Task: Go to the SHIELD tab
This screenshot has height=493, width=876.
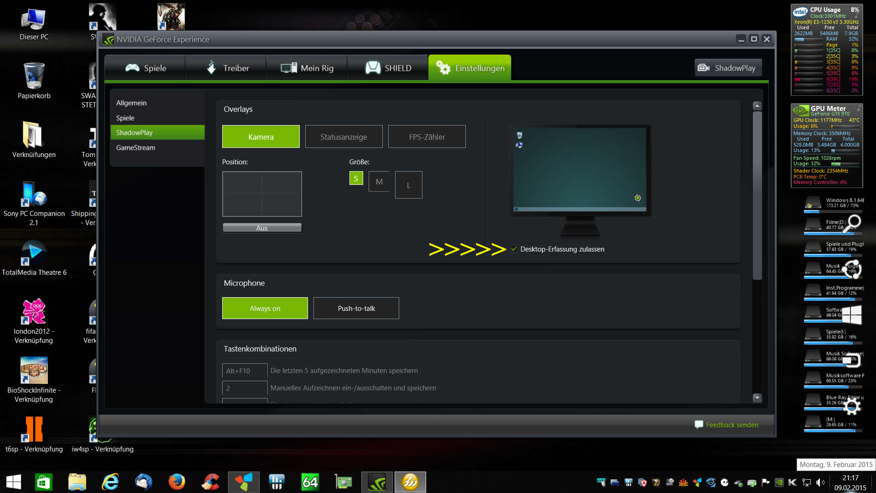Action: [388, 68]
